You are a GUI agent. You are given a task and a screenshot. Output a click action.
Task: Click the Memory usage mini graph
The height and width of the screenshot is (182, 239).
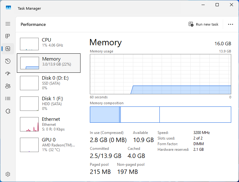pos(30,63)
